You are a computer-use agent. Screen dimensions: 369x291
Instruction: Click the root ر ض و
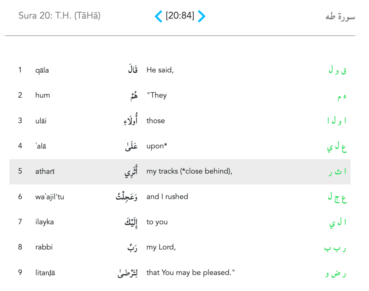(335, 274)
